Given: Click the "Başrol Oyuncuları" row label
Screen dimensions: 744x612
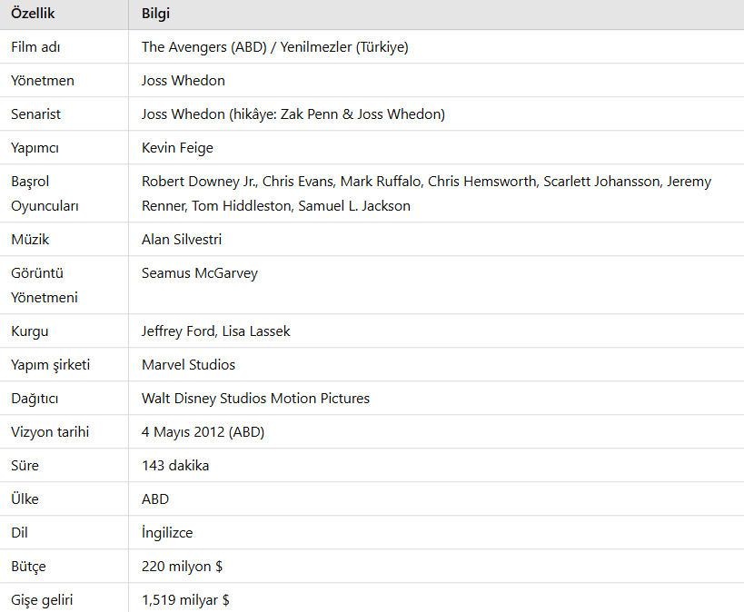Looking at the screenshot, I should click(x=45, y=193).
